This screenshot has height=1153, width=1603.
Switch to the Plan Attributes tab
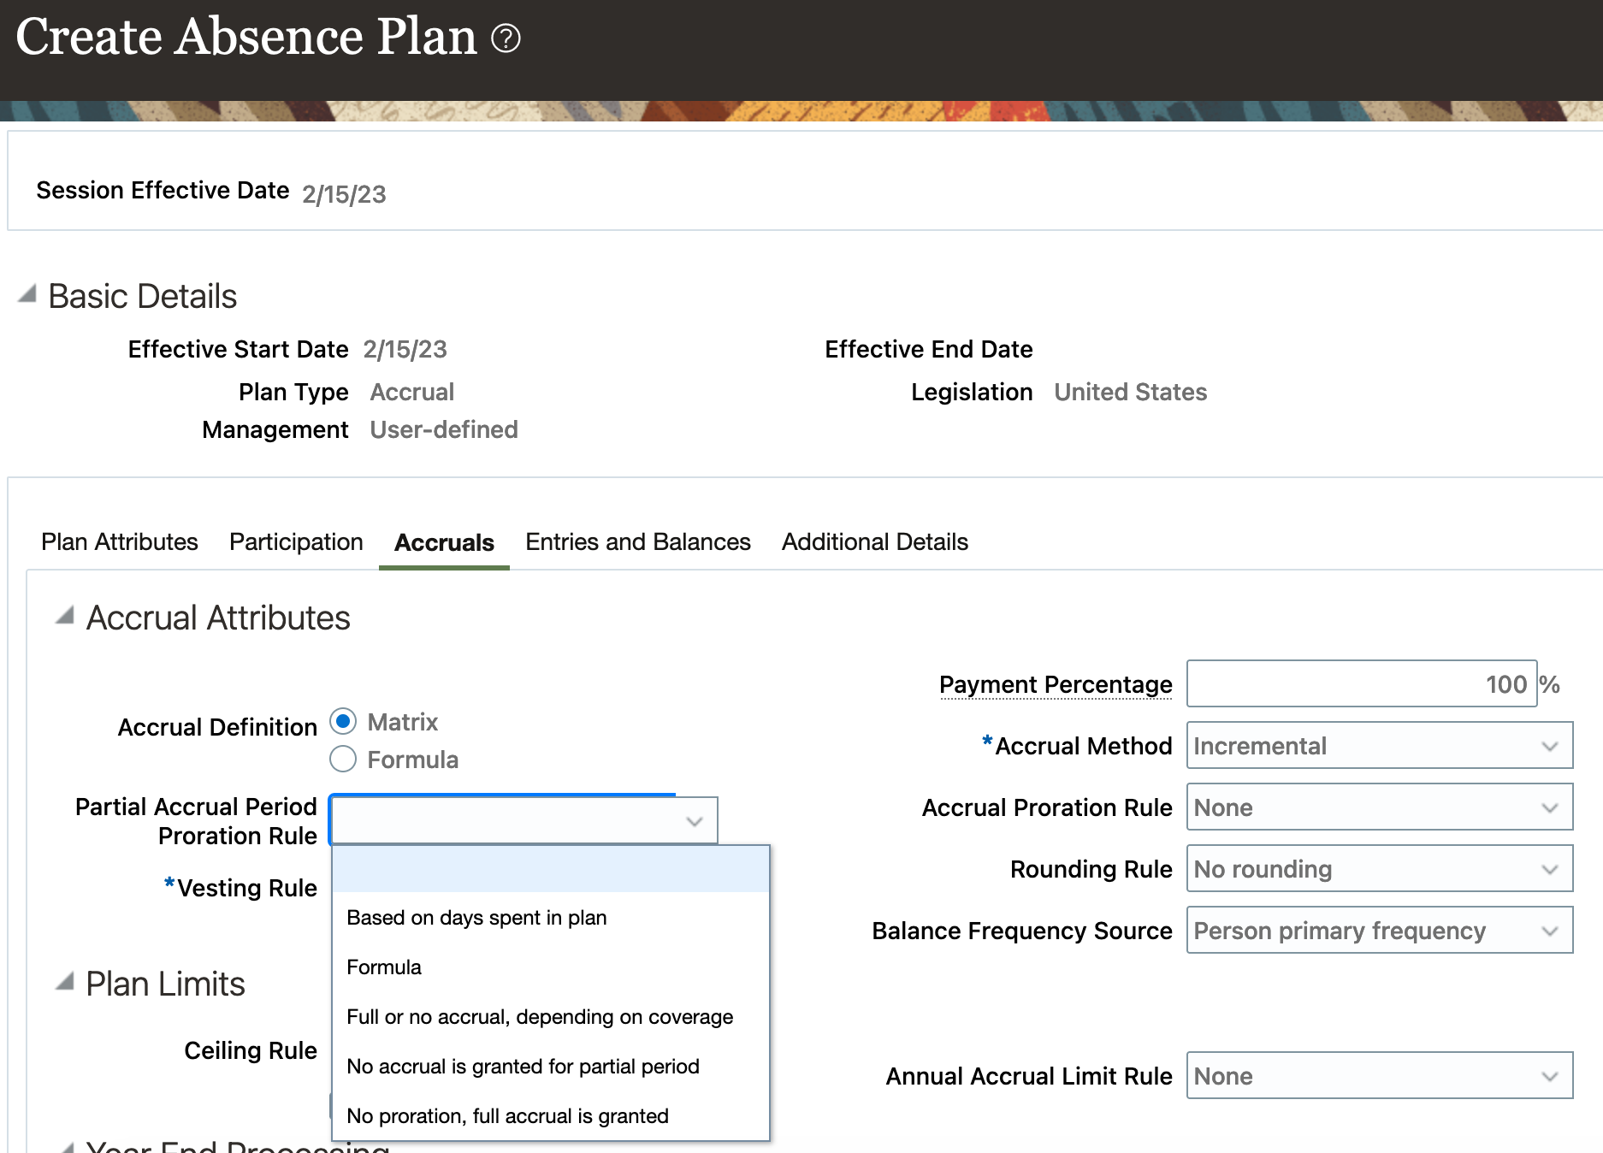[x=120, y=542]
